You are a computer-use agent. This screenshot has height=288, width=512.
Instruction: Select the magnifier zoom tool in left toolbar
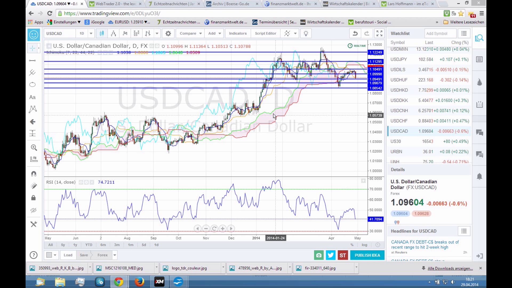34,147
